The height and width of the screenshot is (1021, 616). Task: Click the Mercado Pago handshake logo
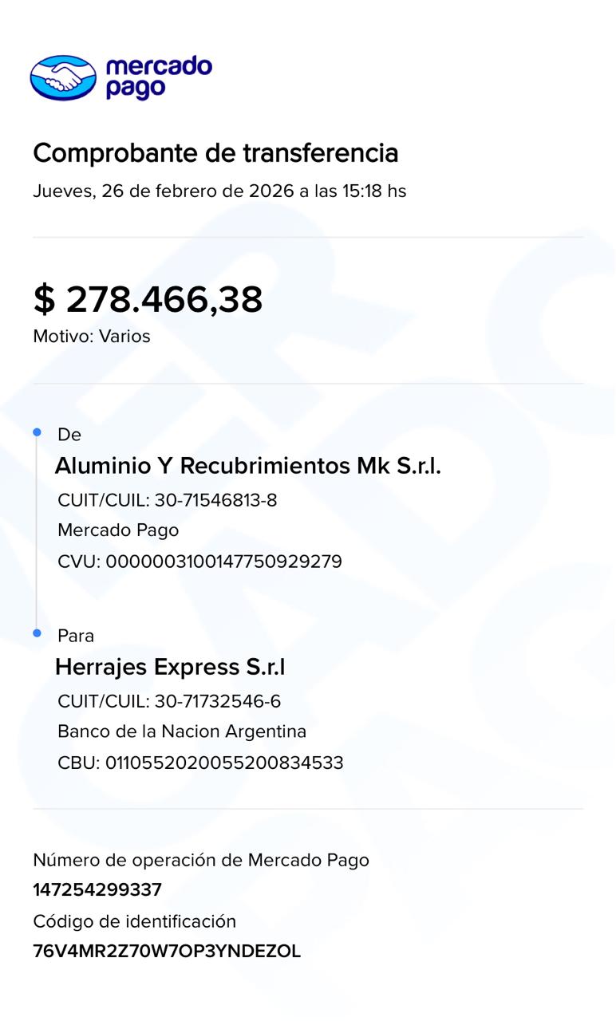point(63,78)
